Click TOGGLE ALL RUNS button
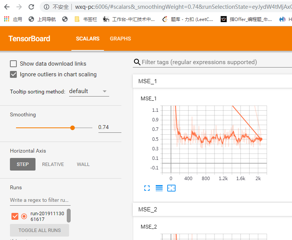Screen dimensions: 292x240 click(x=39, y=230)
